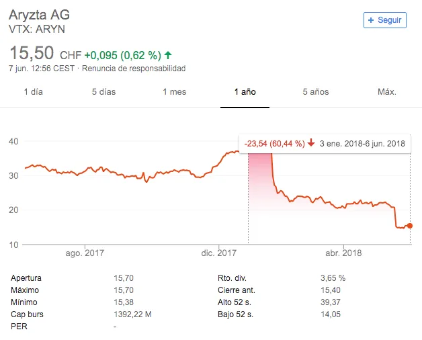The height and width of the screenshot is (340, 422).
Task: Show the 5 años chart range
Action: [315, 92]
